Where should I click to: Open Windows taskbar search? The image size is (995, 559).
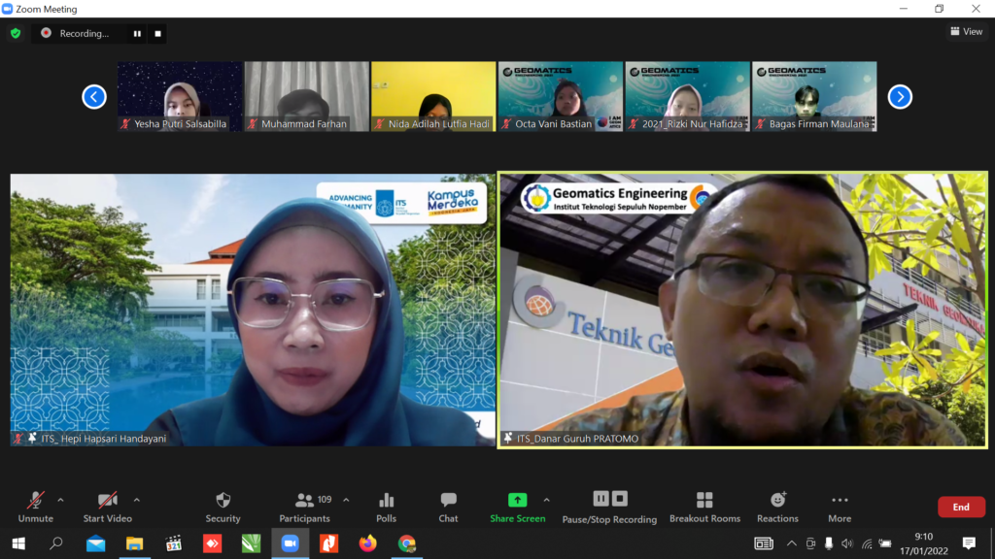coord(56,543)
